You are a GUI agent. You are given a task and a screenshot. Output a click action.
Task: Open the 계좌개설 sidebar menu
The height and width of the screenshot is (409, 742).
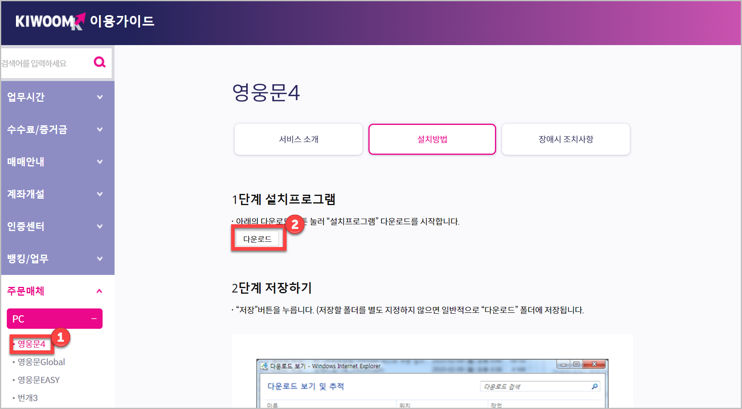(58, 194)
